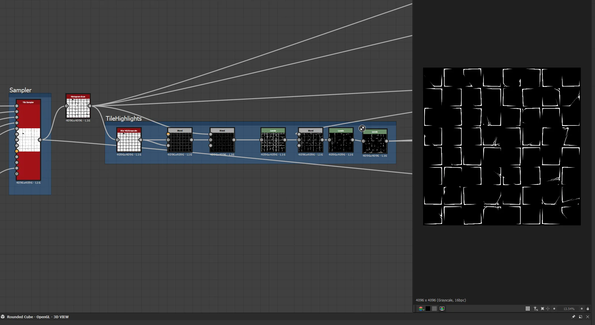The image size is (595, 325).
Task: Click the TileHighlights frame title
Action: click(123, 118)
